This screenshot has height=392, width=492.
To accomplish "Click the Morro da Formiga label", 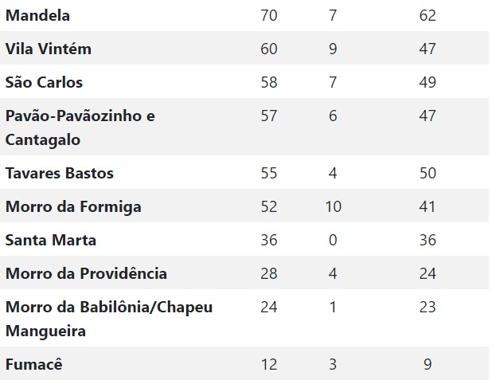I will pyautogui.click(x=73, y=206).
